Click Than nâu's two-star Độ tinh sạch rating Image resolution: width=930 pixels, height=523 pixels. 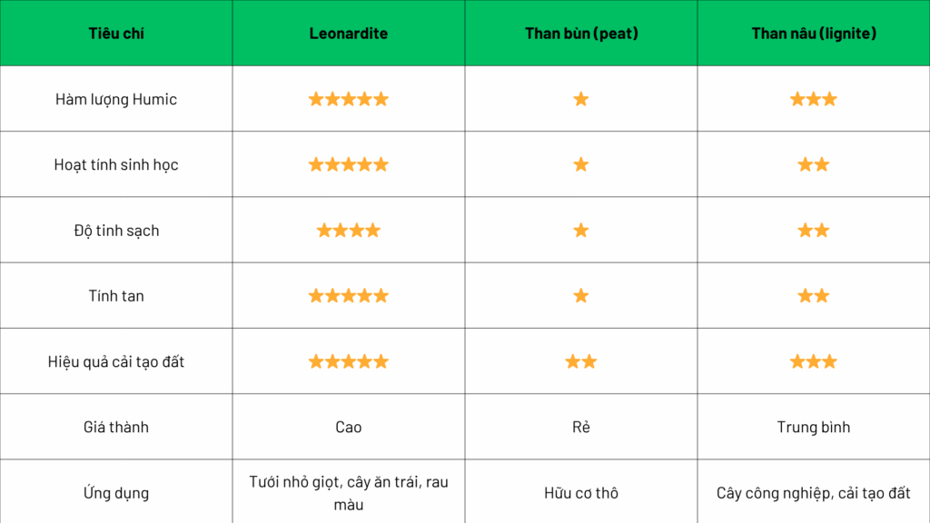(813, 231)
